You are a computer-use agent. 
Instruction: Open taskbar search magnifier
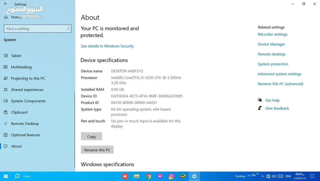point(17,176)
